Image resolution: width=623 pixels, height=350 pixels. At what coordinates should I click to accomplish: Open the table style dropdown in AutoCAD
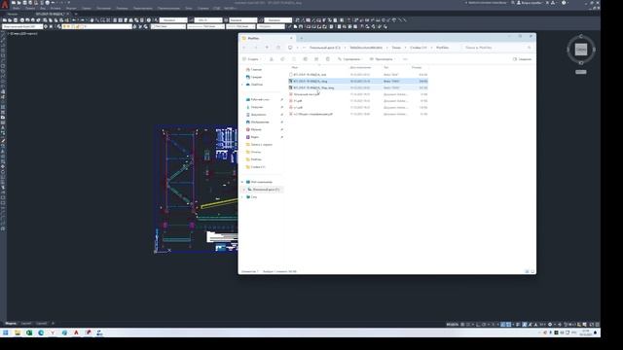pyautogui.click(x=243, y=19)
